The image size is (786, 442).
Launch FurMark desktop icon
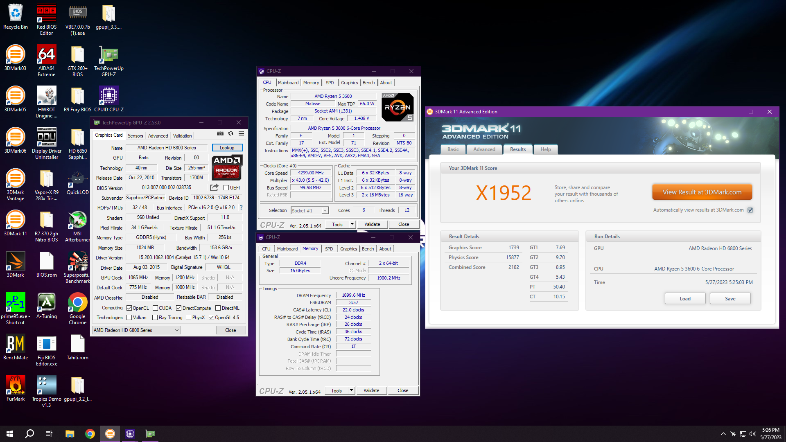(x=16, y=388)
